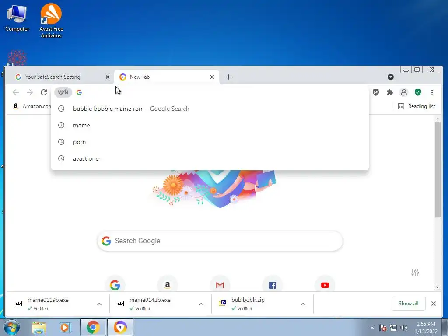Choose the 'mame' history suggestion
The height and width of the screenshot is (336, 448).
[210, 125]
